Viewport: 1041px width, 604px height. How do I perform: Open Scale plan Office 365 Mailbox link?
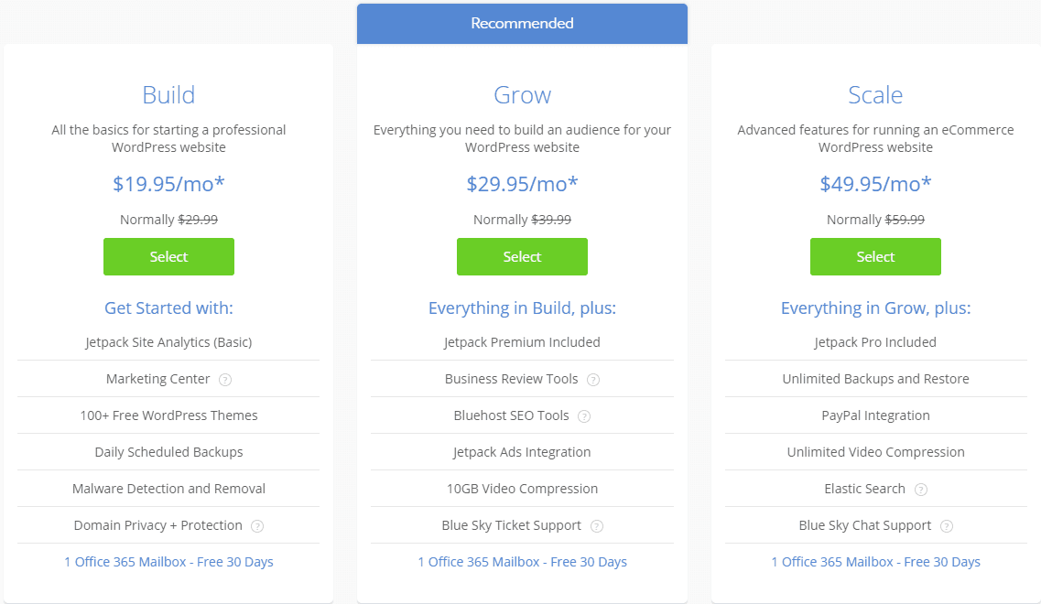pos(875,562)
